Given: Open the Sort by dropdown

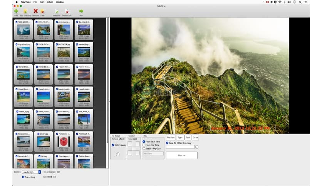Looking at the screenshot, I should tap(32, 172).
